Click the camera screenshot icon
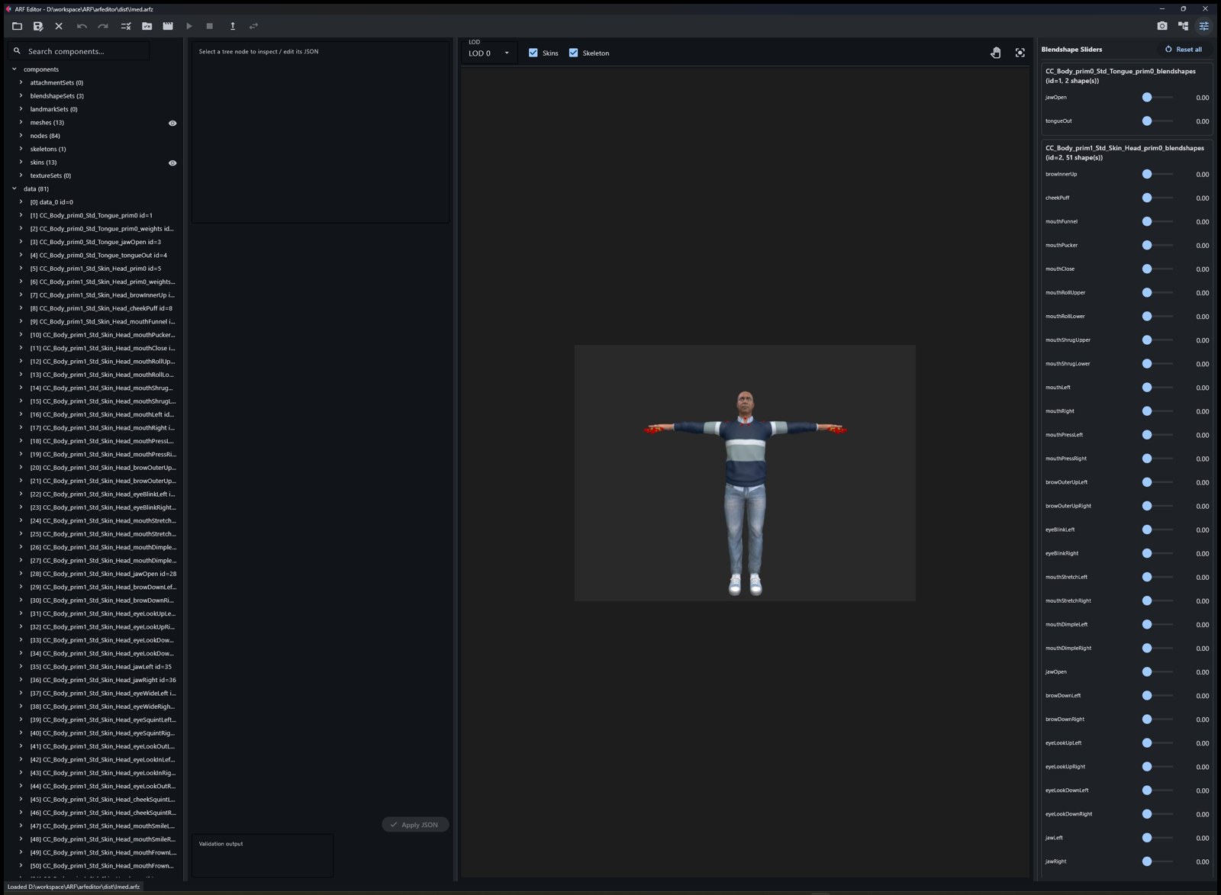 click(x=1162, y=26)
